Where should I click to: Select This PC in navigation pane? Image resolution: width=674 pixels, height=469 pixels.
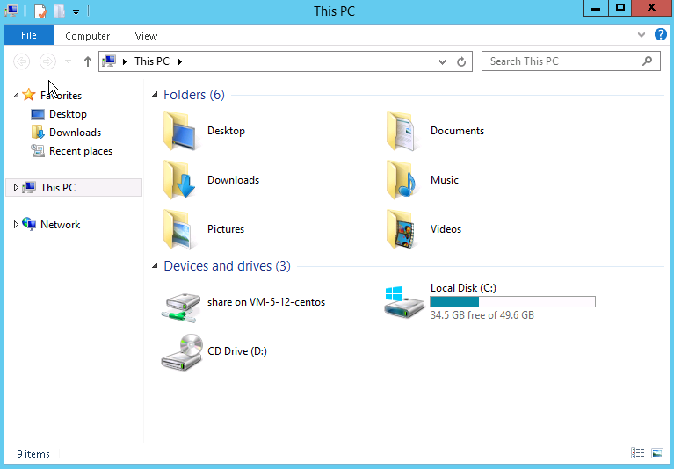[58, 188]
